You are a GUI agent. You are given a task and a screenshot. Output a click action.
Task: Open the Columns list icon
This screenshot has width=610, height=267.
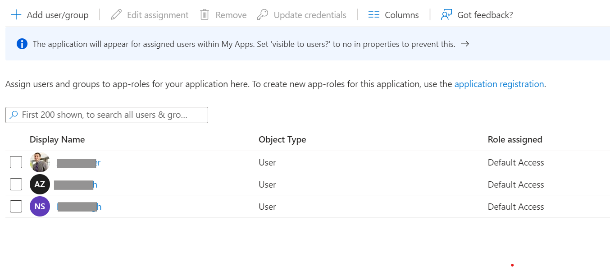(x=374, y=15)
